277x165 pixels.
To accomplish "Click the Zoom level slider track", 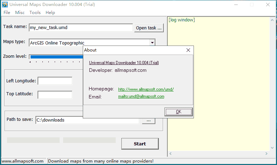I will [x=56, y=57].
